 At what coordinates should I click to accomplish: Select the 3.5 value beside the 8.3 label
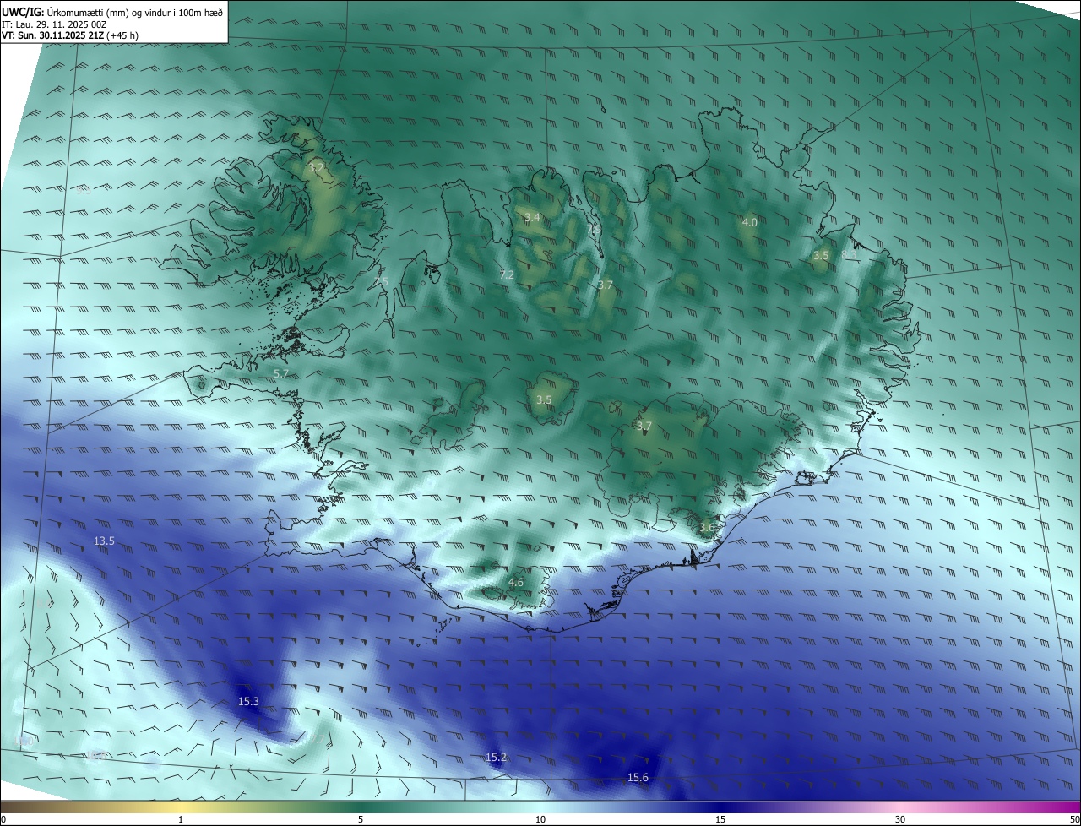821,255
